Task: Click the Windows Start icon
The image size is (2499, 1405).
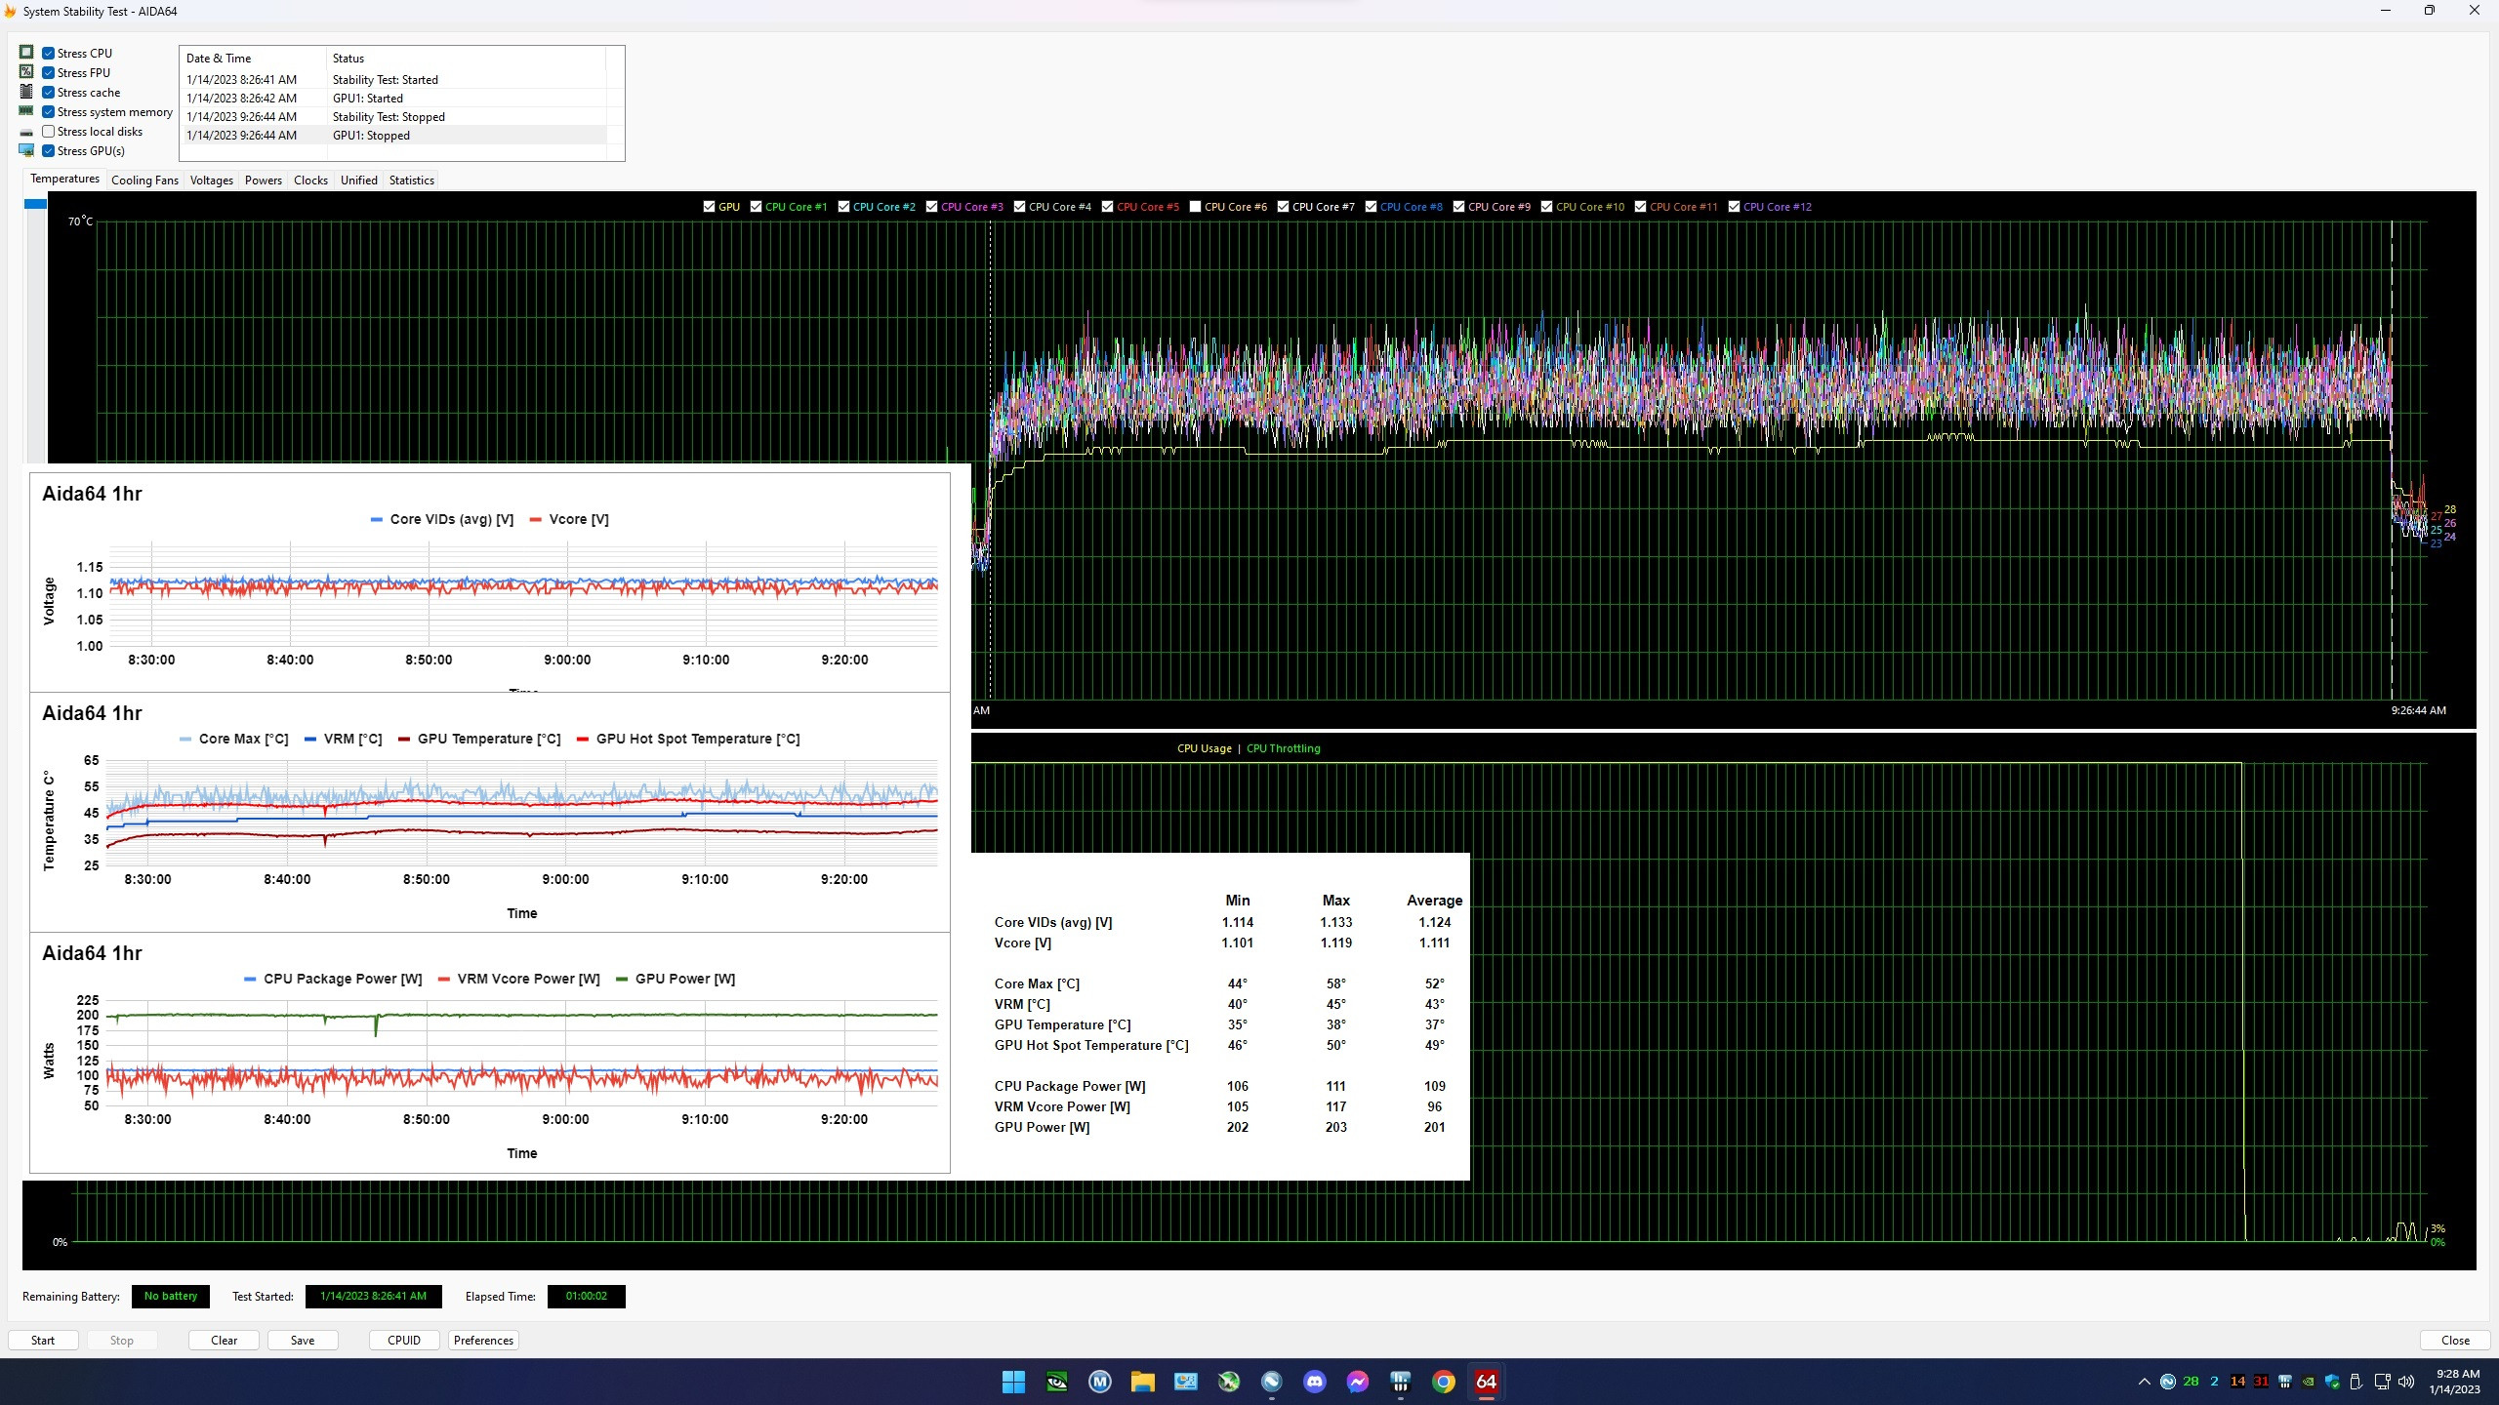Action: pos(1013,1382)
